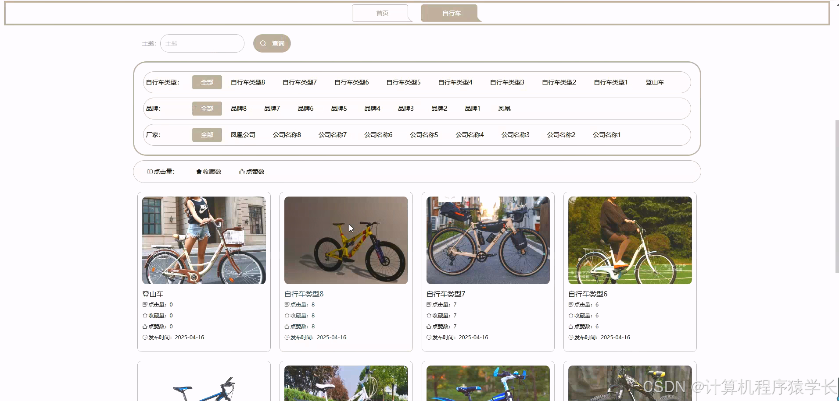
Task: Click 收藏量 star on 自行车类型6 card
Action: coord(571,316)
